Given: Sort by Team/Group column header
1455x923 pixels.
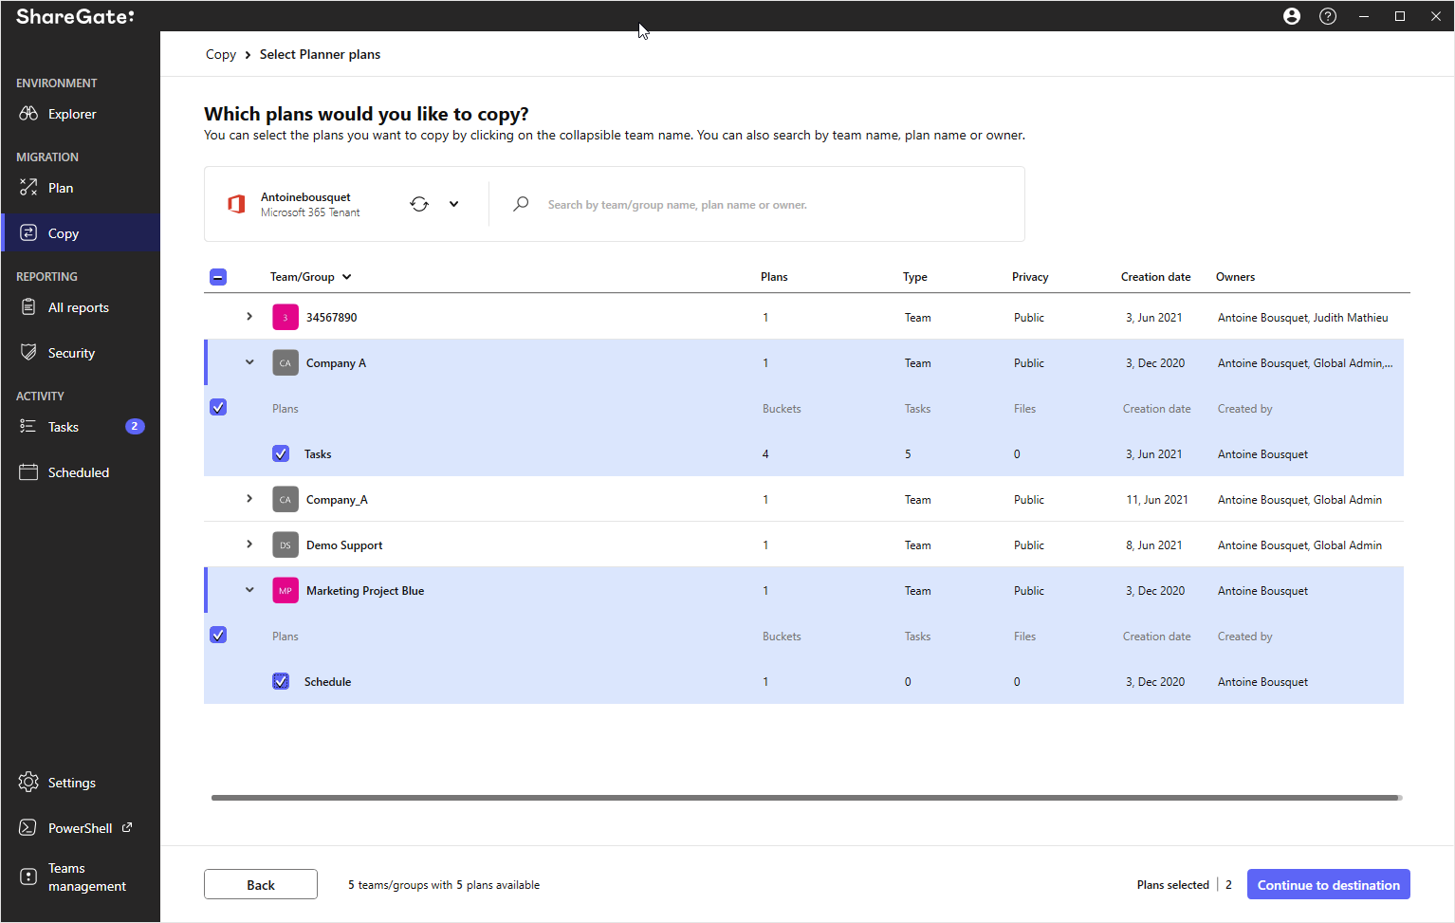Looking at the screenshot, I should coord(311,277).
